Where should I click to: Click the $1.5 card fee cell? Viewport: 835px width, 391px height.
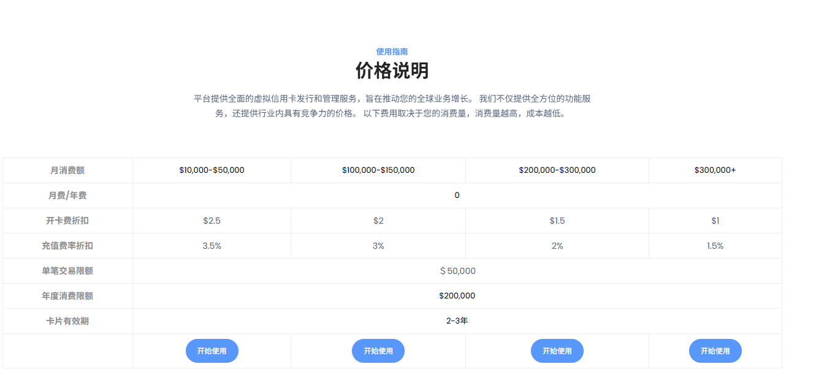click(557, 221)
